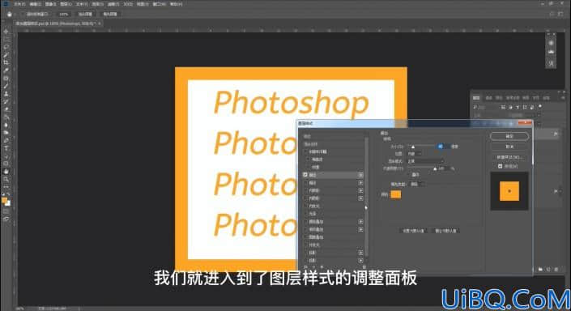Toggle 滚动所有窗口 checkbox in options bar
Image resolution: width=571 pixels, height=311 pixels.
point(23,15)
